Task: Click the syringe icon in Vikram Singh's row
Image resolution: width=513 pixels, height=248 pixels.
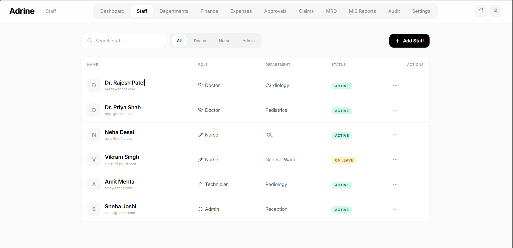Action: [x=200, y=160]
